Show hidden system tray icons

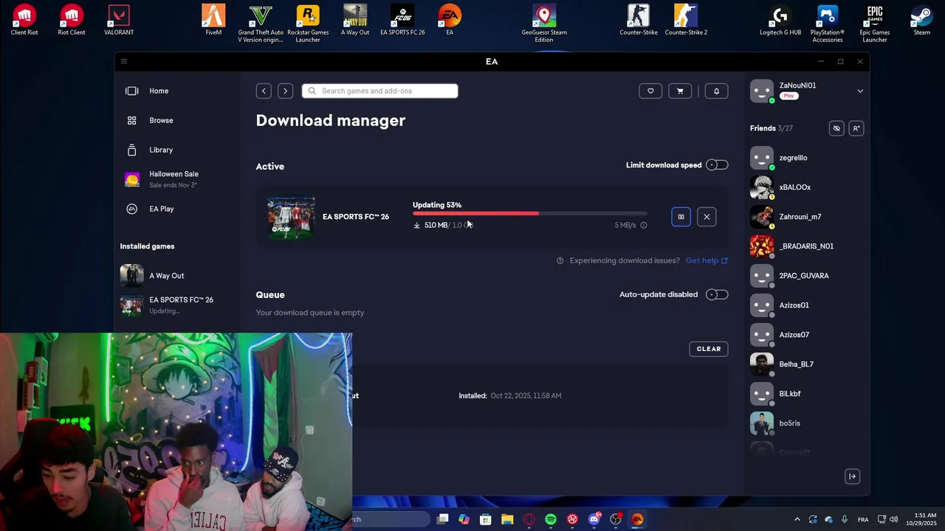pos(797,519)
